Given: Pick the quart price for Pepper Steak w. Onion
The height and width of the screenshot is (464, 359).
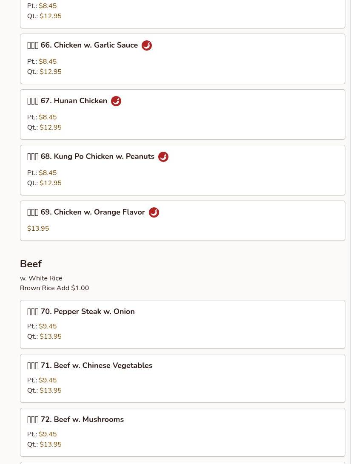Looking at the screenshot, I should pos(51,337).
